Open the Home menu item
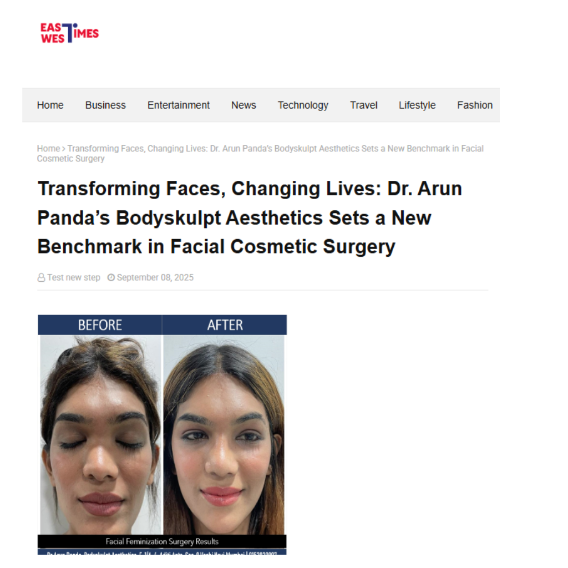This screenshot has height=568, width=568. (50, 105)
